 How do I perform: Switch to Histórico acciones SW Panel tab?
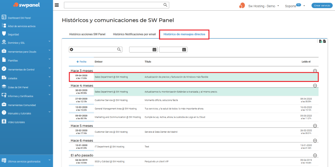click(x=87, y=34)
